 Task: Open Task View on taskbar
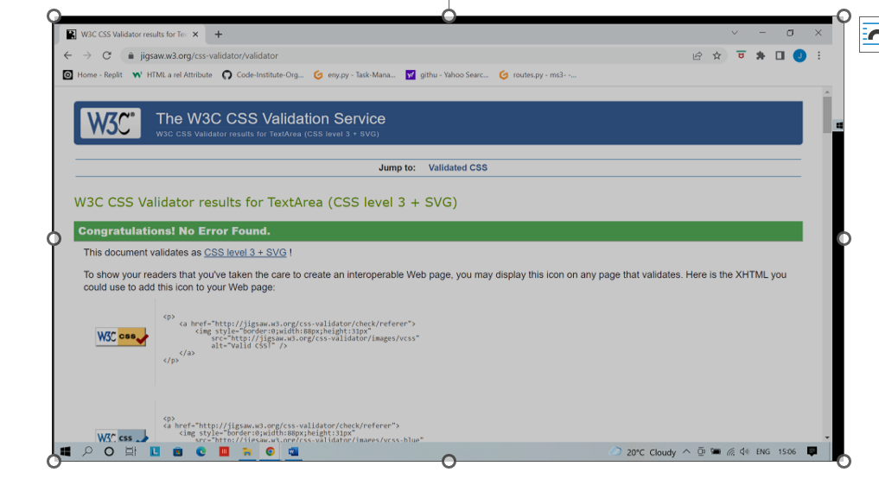[131, 452]
